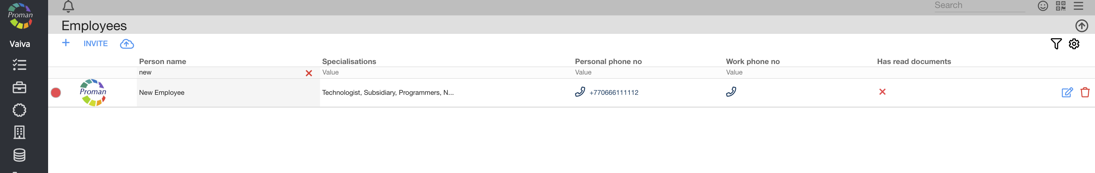
Task: Open table settings gear icon
Action: click(x=1074, y=44)
